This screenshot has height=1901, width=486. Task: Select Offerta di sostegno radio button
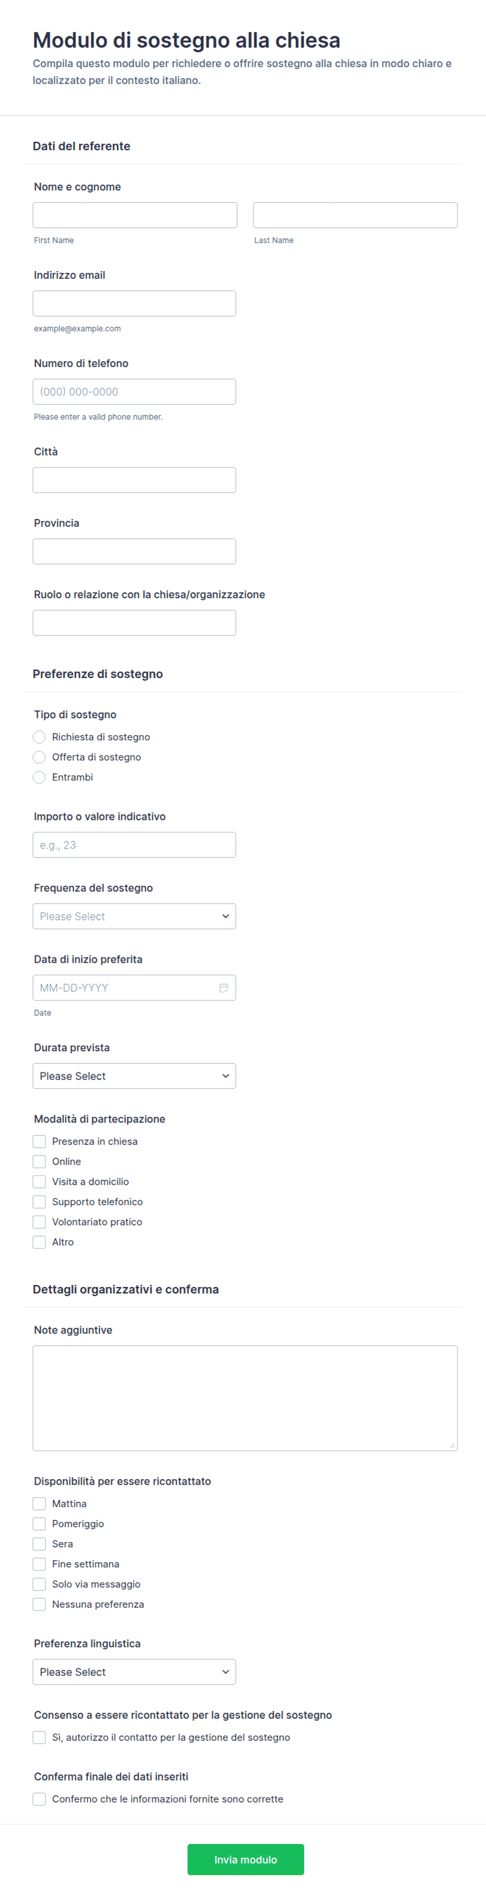click(39, 757)
